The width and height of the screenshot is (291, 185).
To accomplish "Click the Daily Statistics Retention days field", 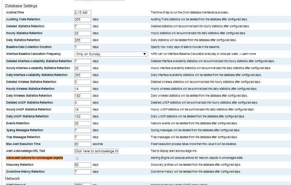I will tap(83, 40).
